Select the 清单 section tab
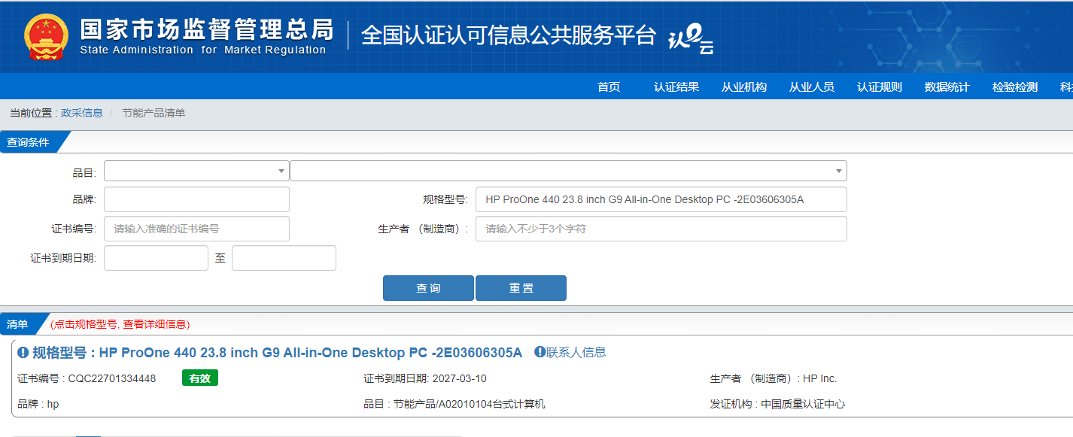Image resolution: width=1073 pixels, height=437 pixels. coord(17,324)
